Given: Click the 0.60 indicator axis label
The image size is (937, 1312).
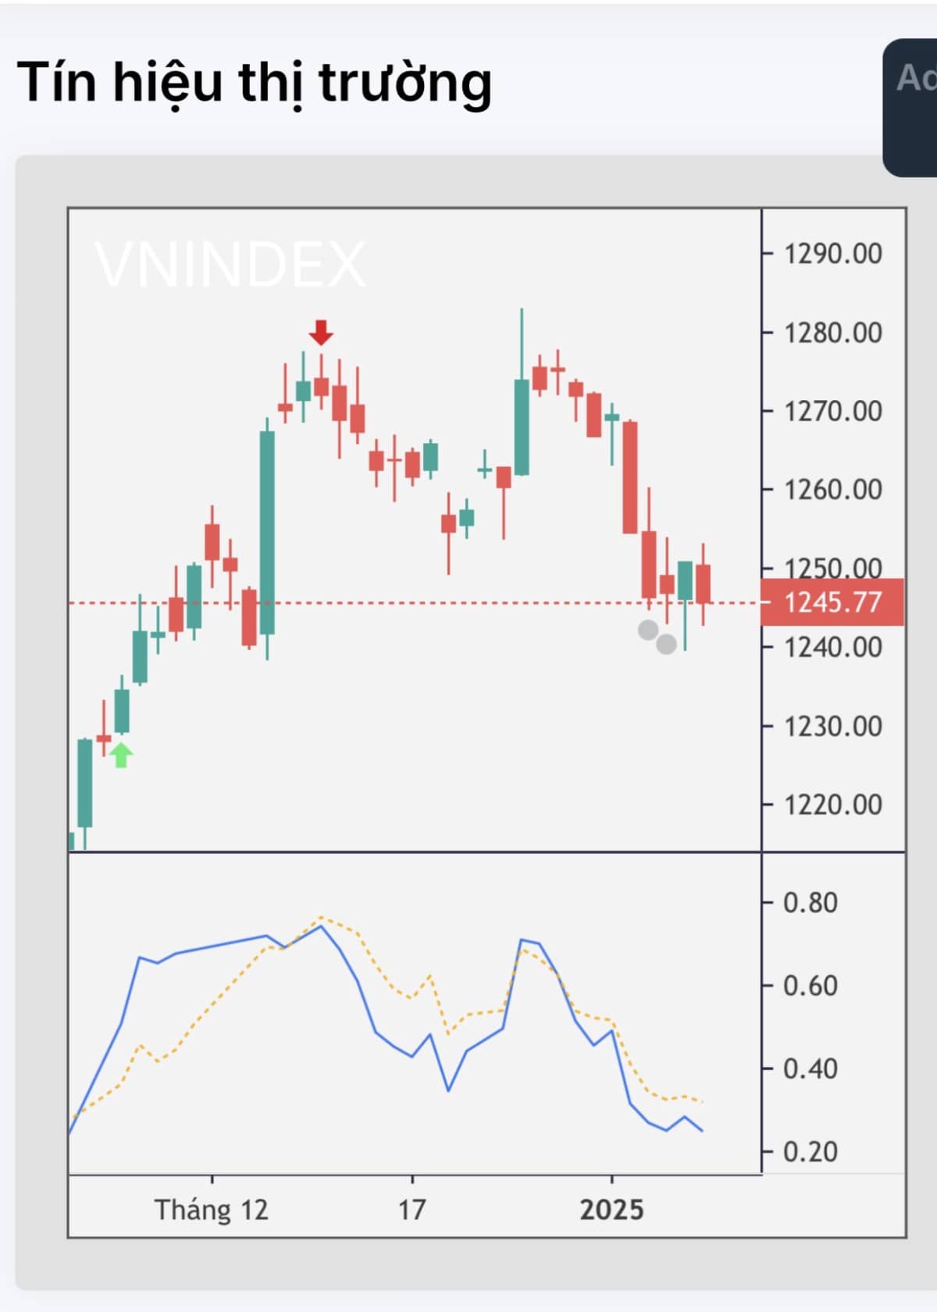Looking at the screenshot, I should click(x=811, y=985).
